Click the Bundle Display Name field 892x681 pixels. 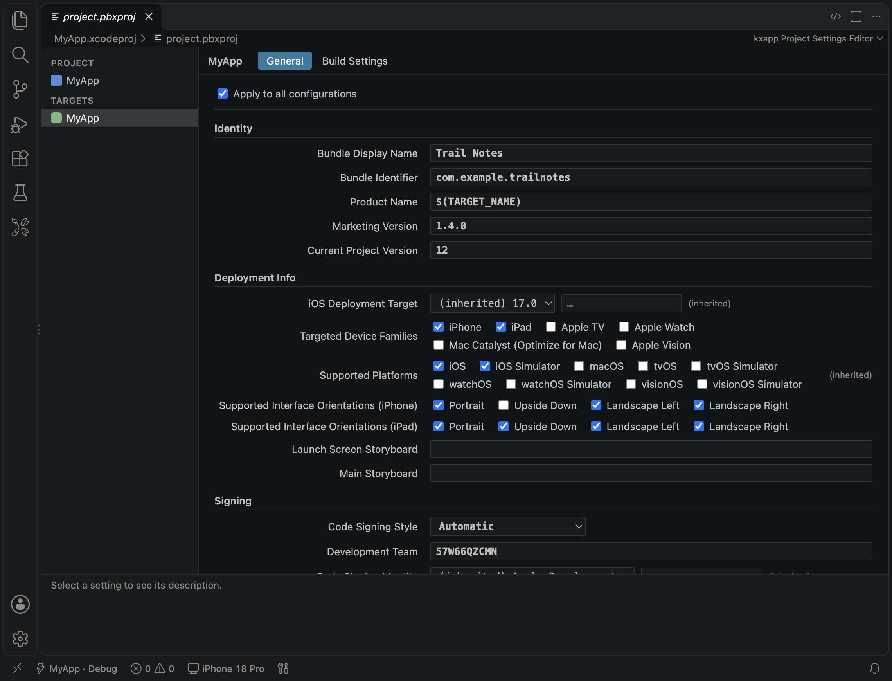click(x=651, y=153)
